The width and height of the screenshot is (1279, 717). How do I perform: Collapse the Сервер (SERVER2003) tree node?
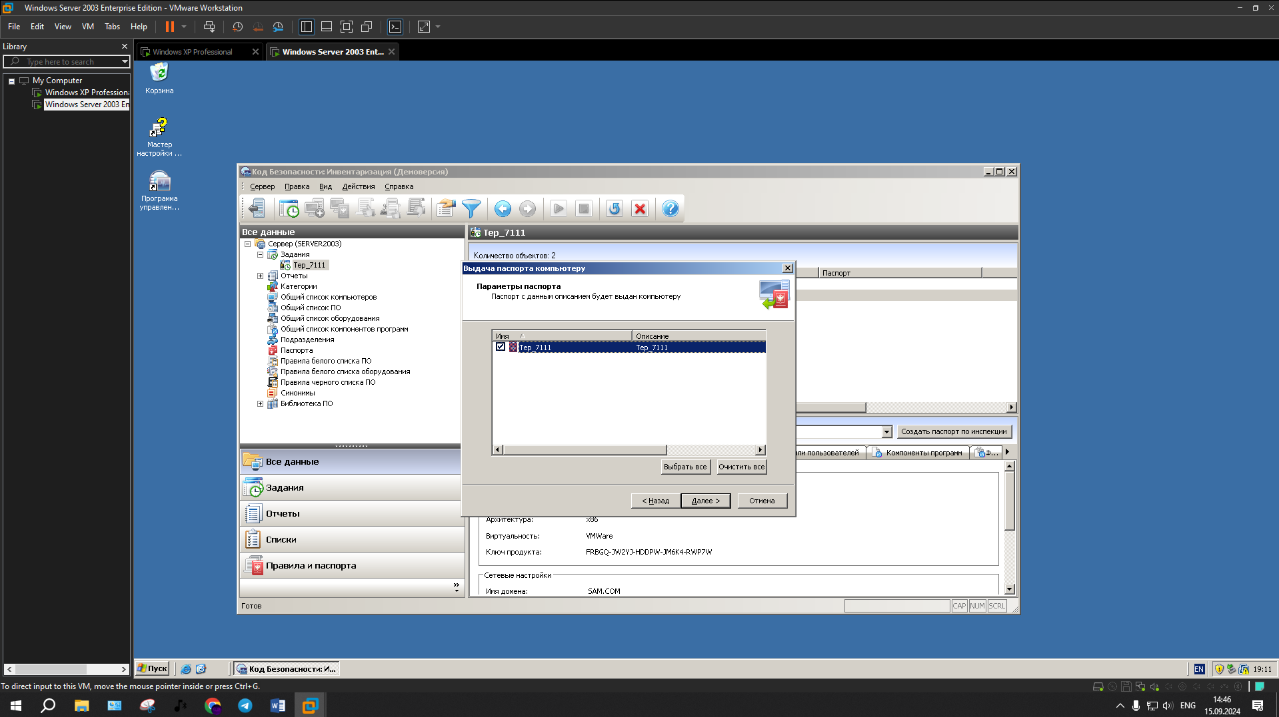(248, 244)
